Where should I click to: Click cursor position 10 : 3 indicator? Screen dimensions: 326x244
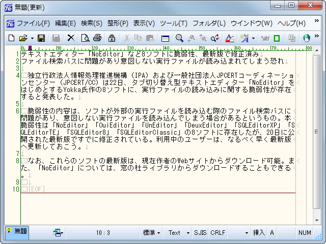point(103,233)
